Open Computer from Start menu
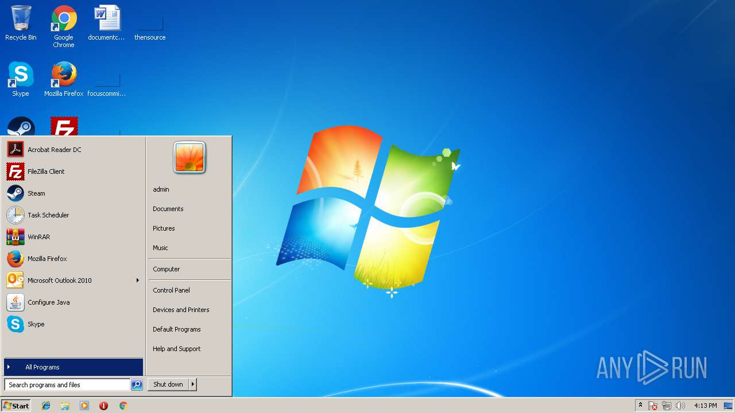Image resolution: width=735 pixels, height=413 pixels. pos(189,269)
